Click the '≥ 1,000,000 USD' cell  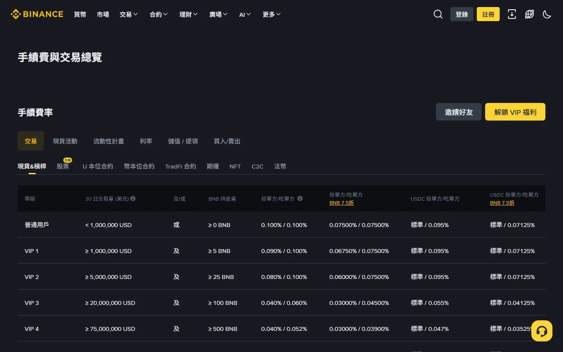click(109, 251)
